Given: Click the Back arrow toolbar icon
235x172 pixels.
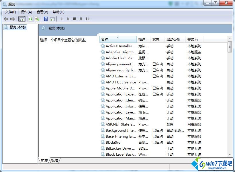Looking at the screenshot, I should [x=6, y=19].
